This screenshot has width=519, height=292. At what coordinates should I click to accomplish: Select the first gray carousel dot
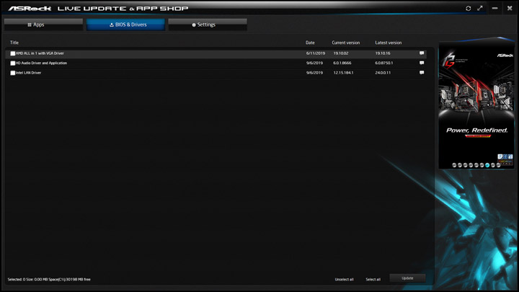(x=454, y=165)
